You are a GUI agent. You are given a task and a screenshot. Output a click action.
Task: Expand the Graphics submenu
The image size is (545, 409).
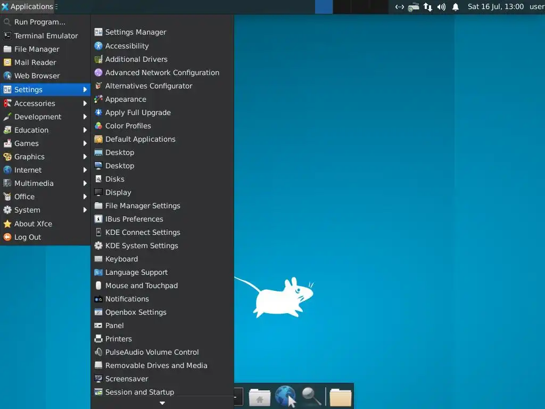(x=45, y=157)
